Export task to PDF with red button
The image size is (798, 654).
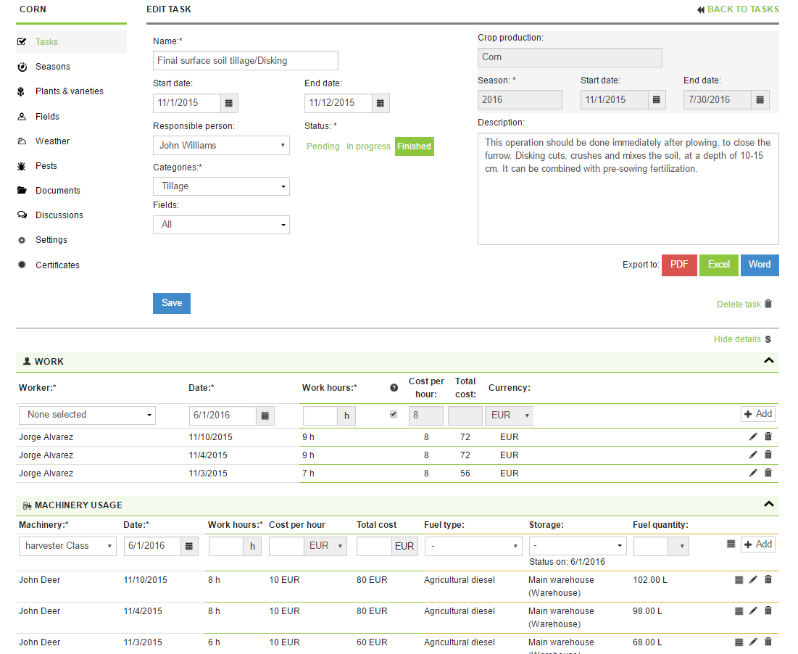(679, 265)
